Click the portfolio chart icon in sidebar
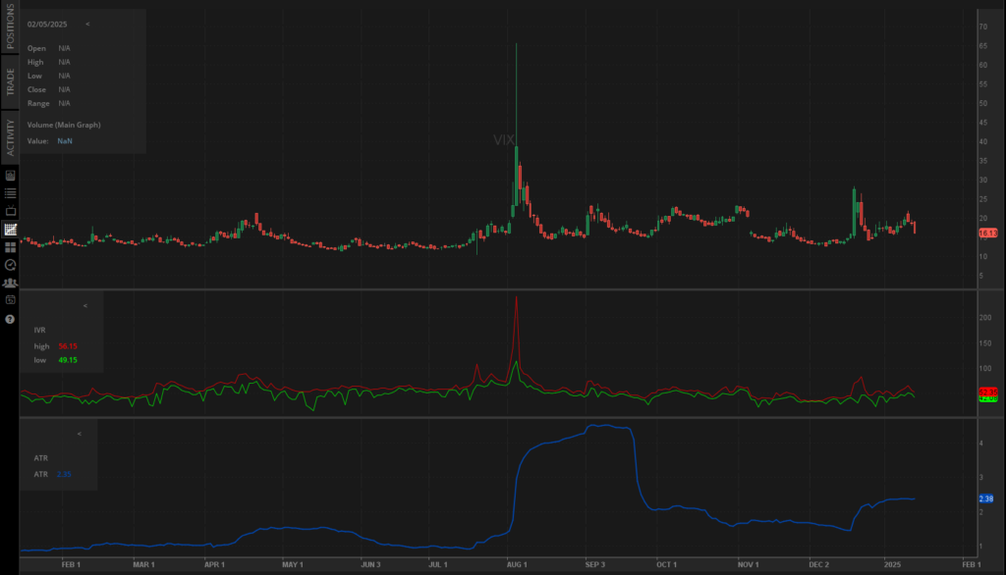Viewport: 1006px width, 575px height. 11,176
